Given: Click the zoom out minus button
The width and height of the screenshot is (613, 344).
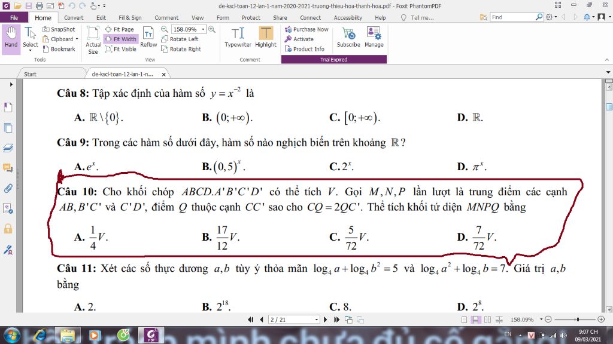Looking at the screenshot, I should pos(548,320).
